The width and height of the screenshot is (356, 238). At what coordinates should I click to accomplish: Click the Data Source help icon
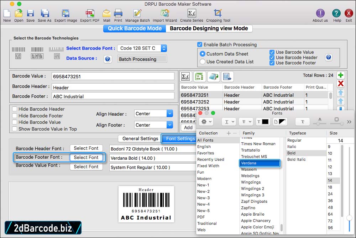[x=108, y=59]
